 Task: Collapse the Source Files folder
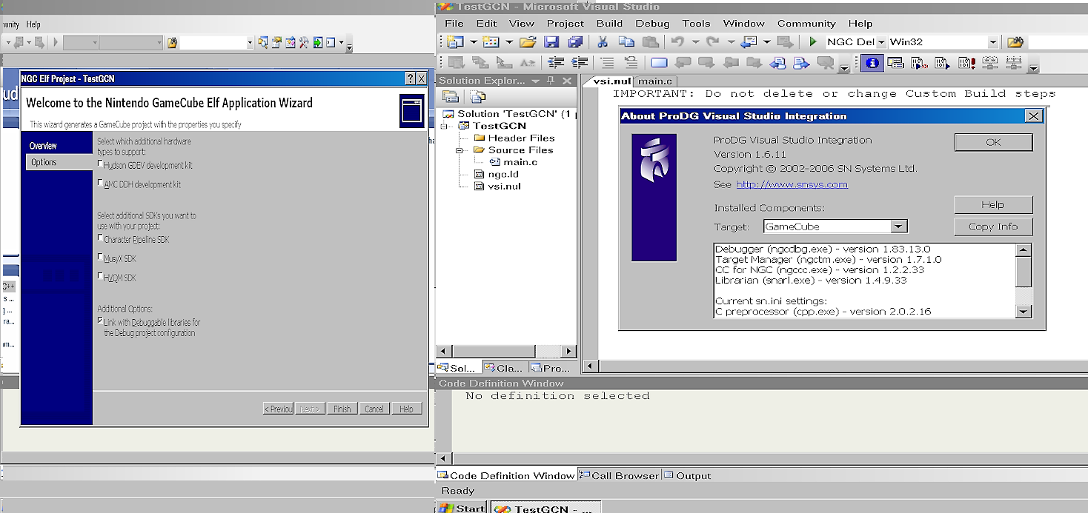[460, 150]
